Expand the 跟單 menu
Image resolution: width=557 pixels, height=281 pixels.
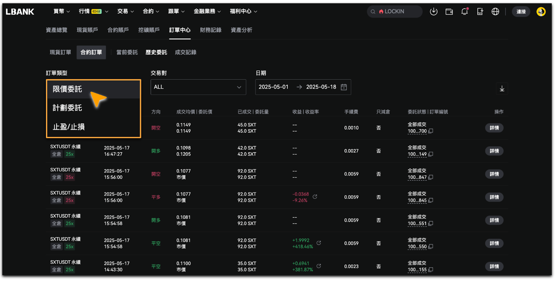(x=176, y=11)
